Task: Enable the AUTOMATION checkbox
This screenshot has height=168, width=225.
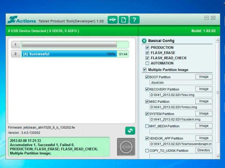Action: [x=147, y=63]
